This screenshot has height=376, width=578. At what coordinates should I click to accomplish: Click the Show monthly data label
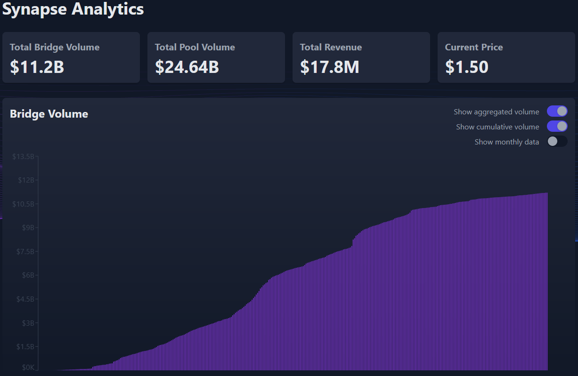(507, 142)
